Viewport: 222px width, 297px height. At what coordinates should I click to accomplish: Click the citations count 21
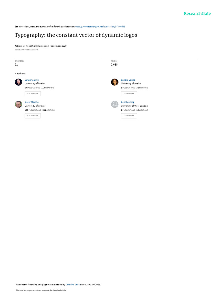click(x=16, y=65)
